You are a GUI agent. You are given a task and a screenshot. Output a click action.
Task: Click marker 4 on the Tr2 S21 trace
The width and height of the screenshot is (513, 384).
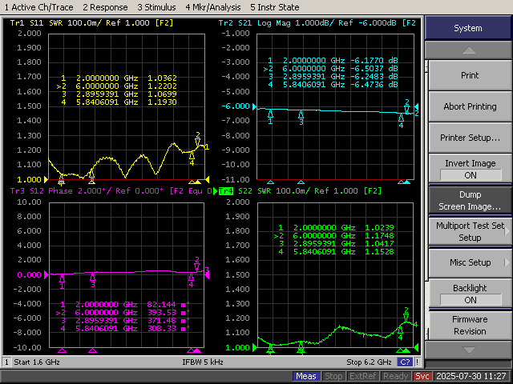401,120
